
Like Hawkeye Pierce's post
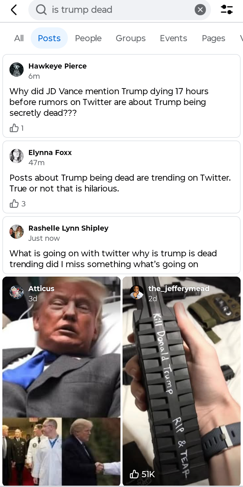(14, 128)
